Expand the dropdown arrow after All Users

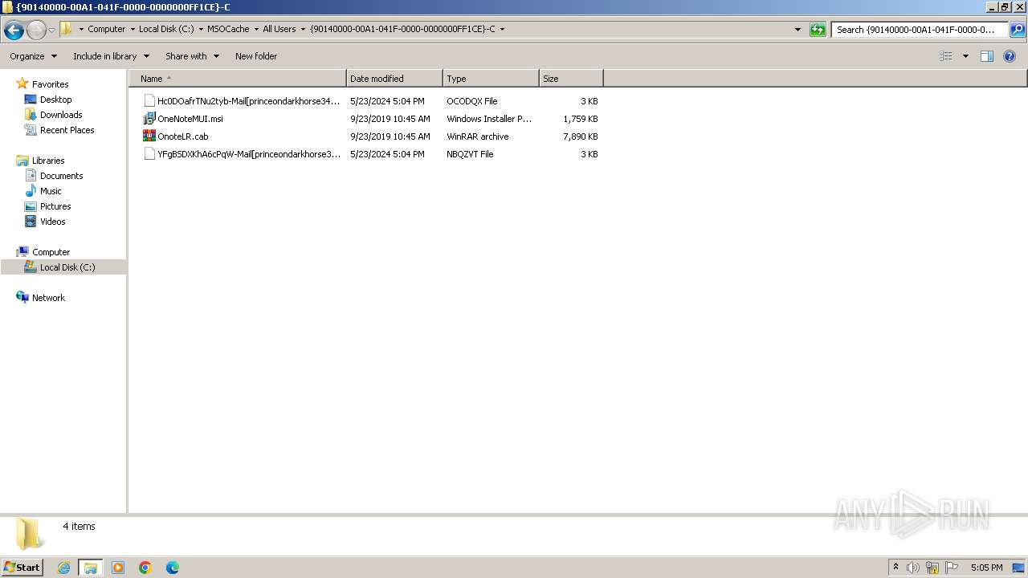pyautogui.click(x=303, y=30)
